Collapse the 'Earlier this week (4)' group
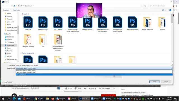 coord(21,53)
